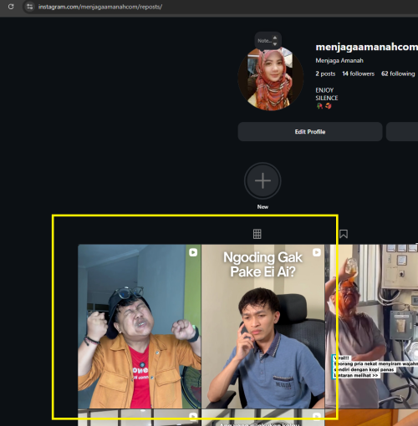
Task: Click the reel icon on Ngoding thumbnail
Action: (317, 252)
